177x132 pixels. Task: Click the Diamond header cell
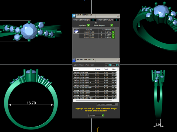107,30
